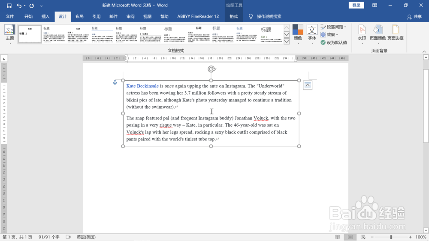Click the 登录 (Sign in) button

point(356,5)
